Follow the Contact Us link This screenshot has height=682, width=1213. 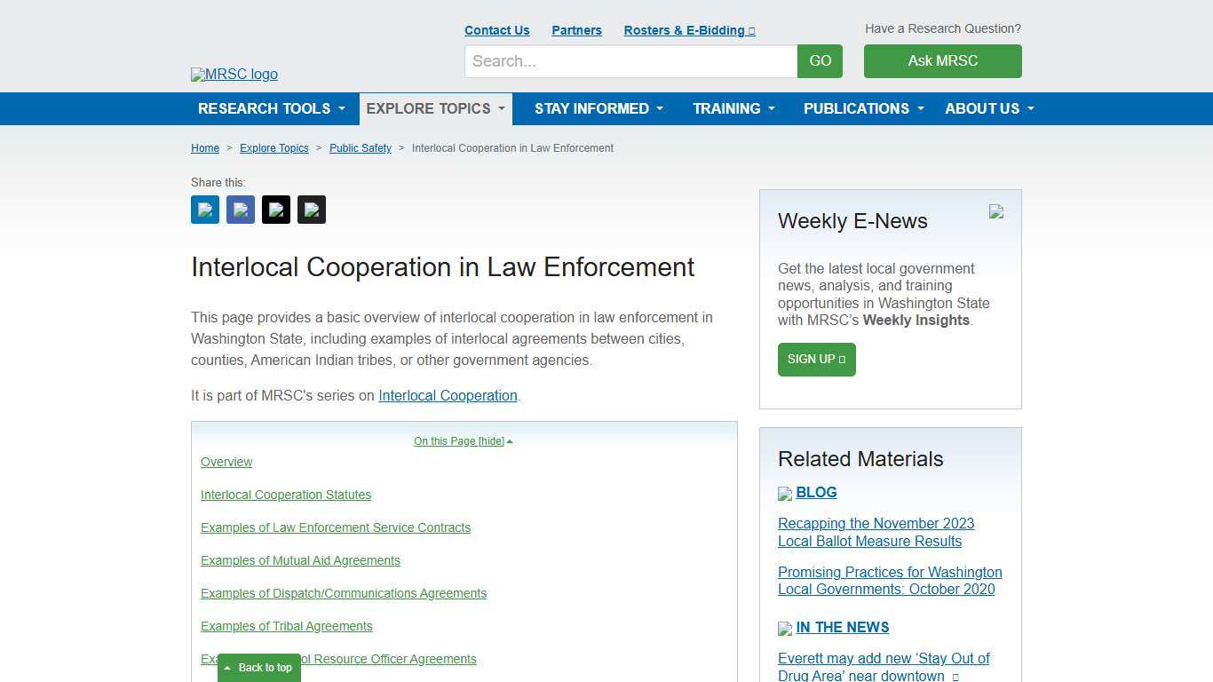(496, 29)
